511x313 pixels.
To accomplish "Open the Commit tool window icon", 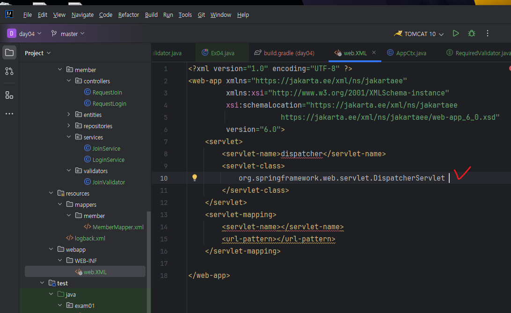I will click(x=9, y=71).
